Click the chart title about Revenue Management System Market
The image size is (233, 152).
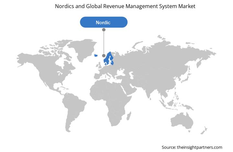pyautogui.click(x=125, y=6)
